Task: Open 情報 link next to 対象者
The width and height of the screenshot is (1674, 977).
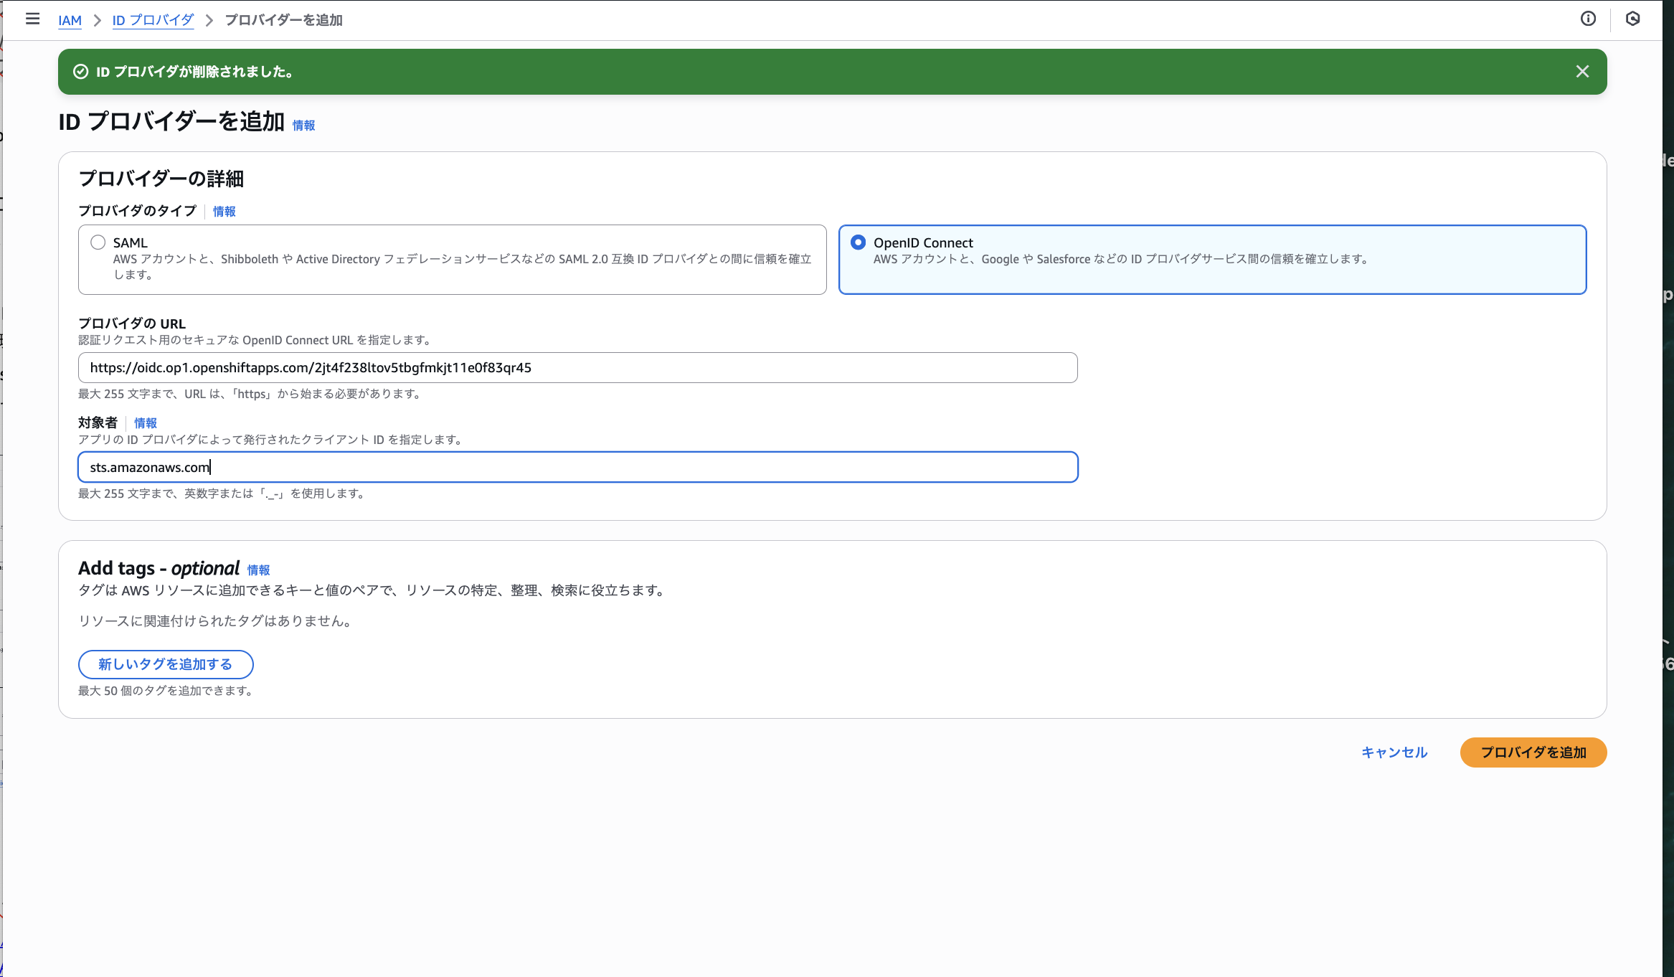Action: point(145,423)
